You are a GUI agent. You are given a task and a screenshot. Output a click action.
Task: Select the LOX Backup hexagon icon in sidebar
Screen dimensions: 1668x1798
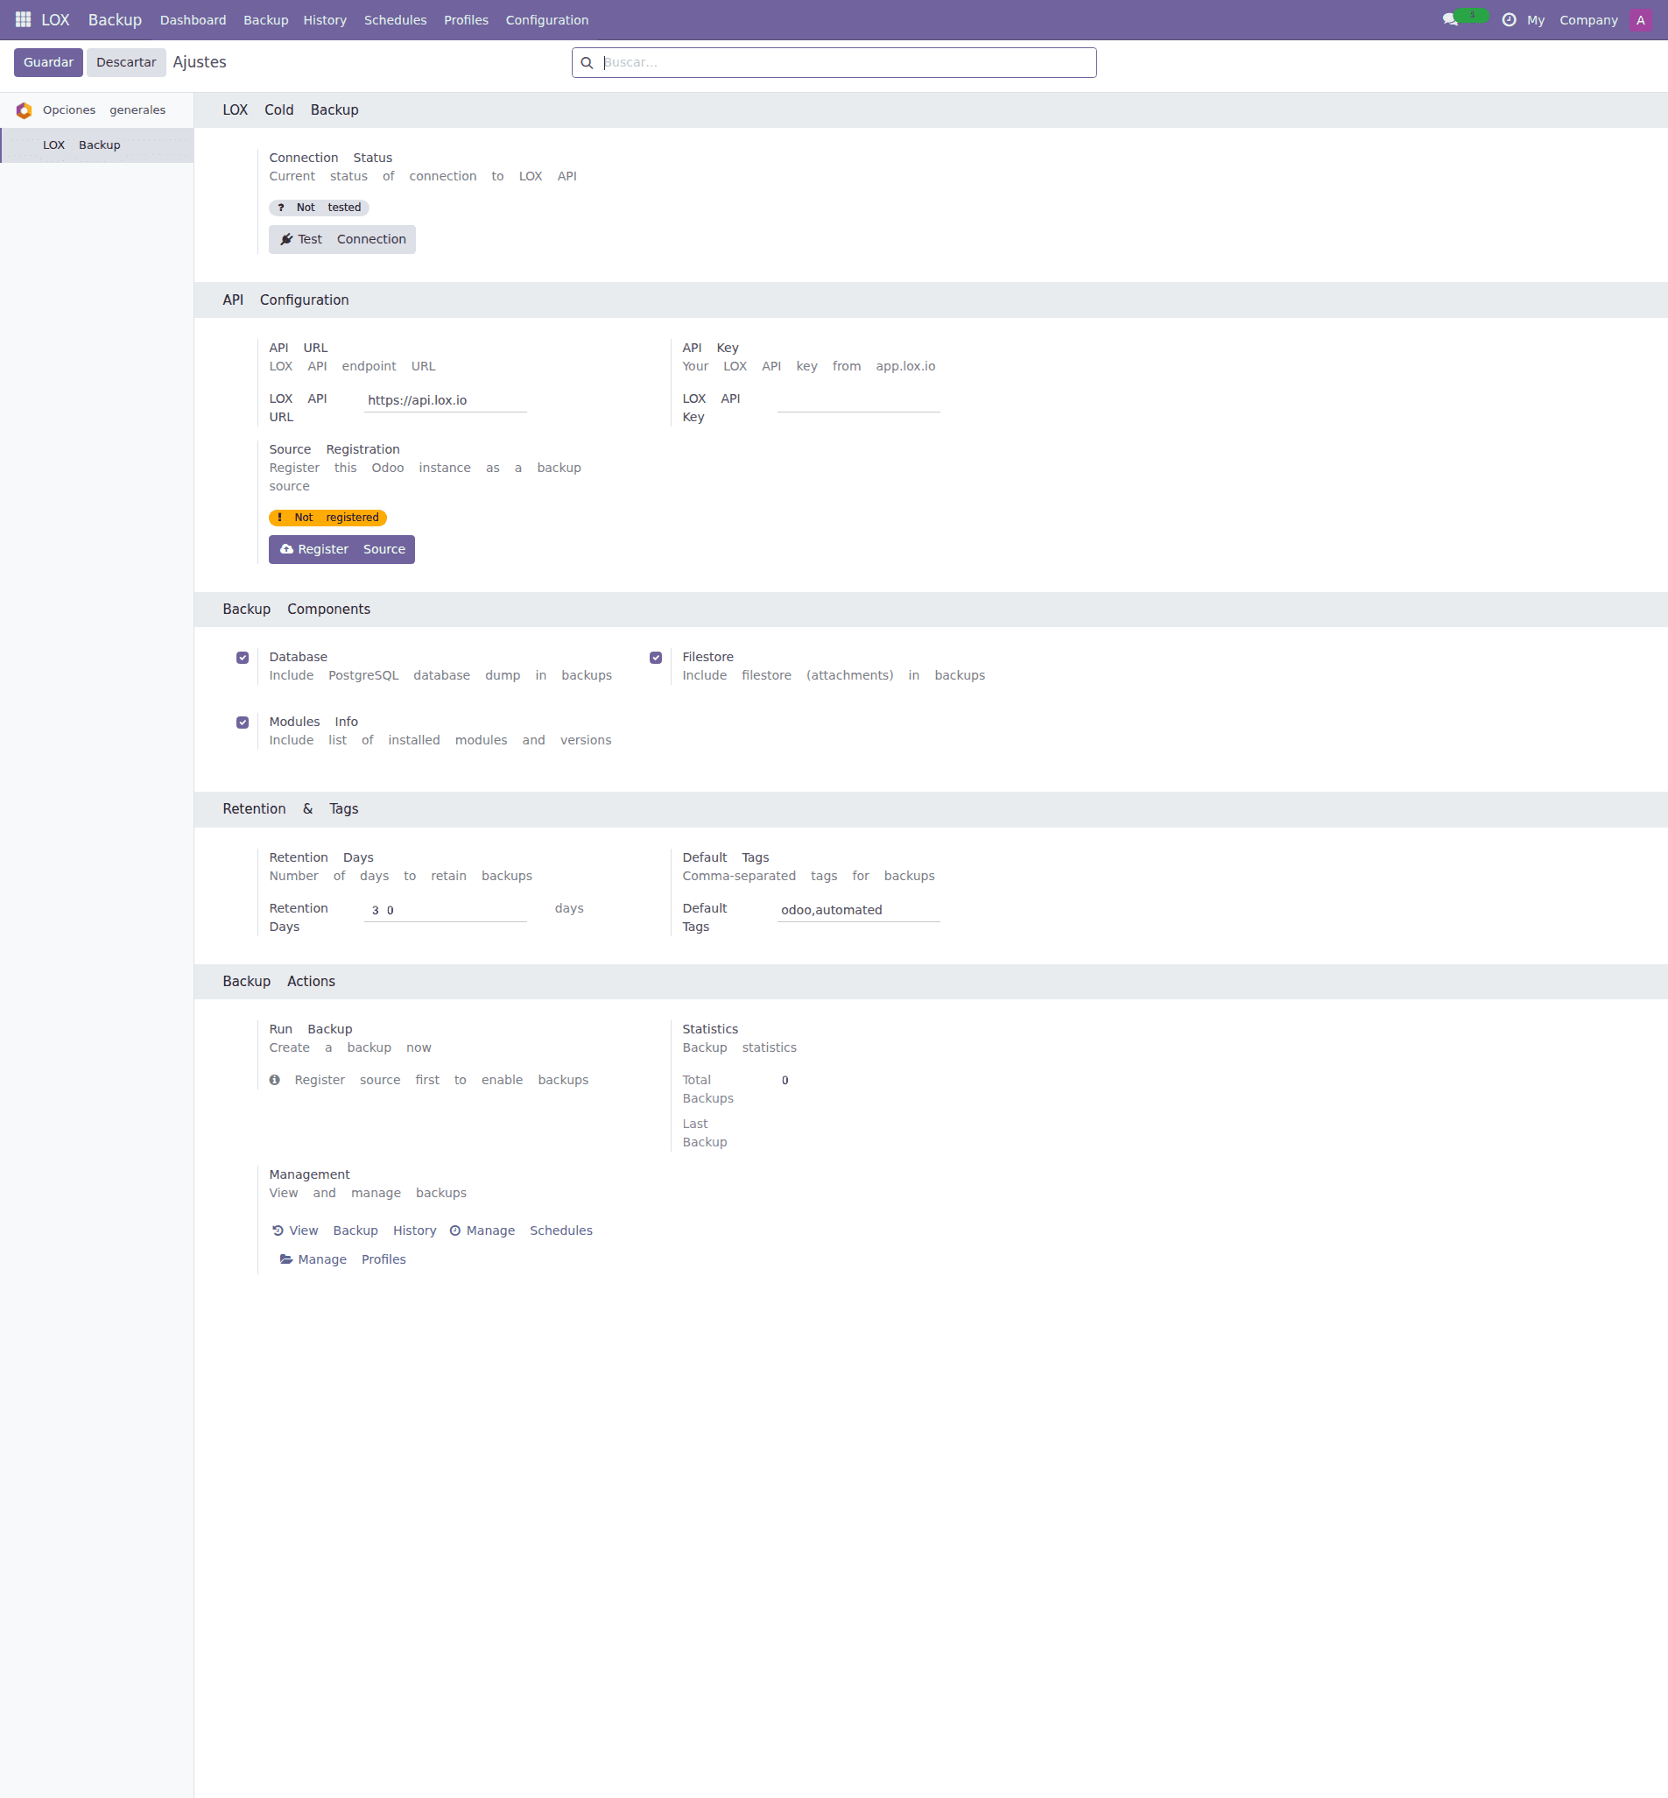click(24, 110)
